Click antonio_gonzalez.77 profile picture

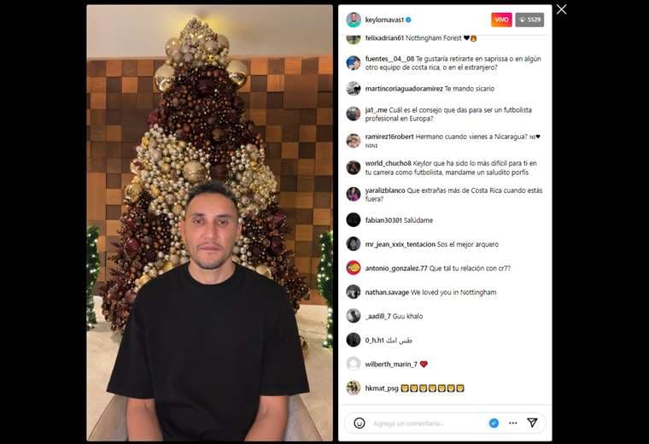coord(354,268)
